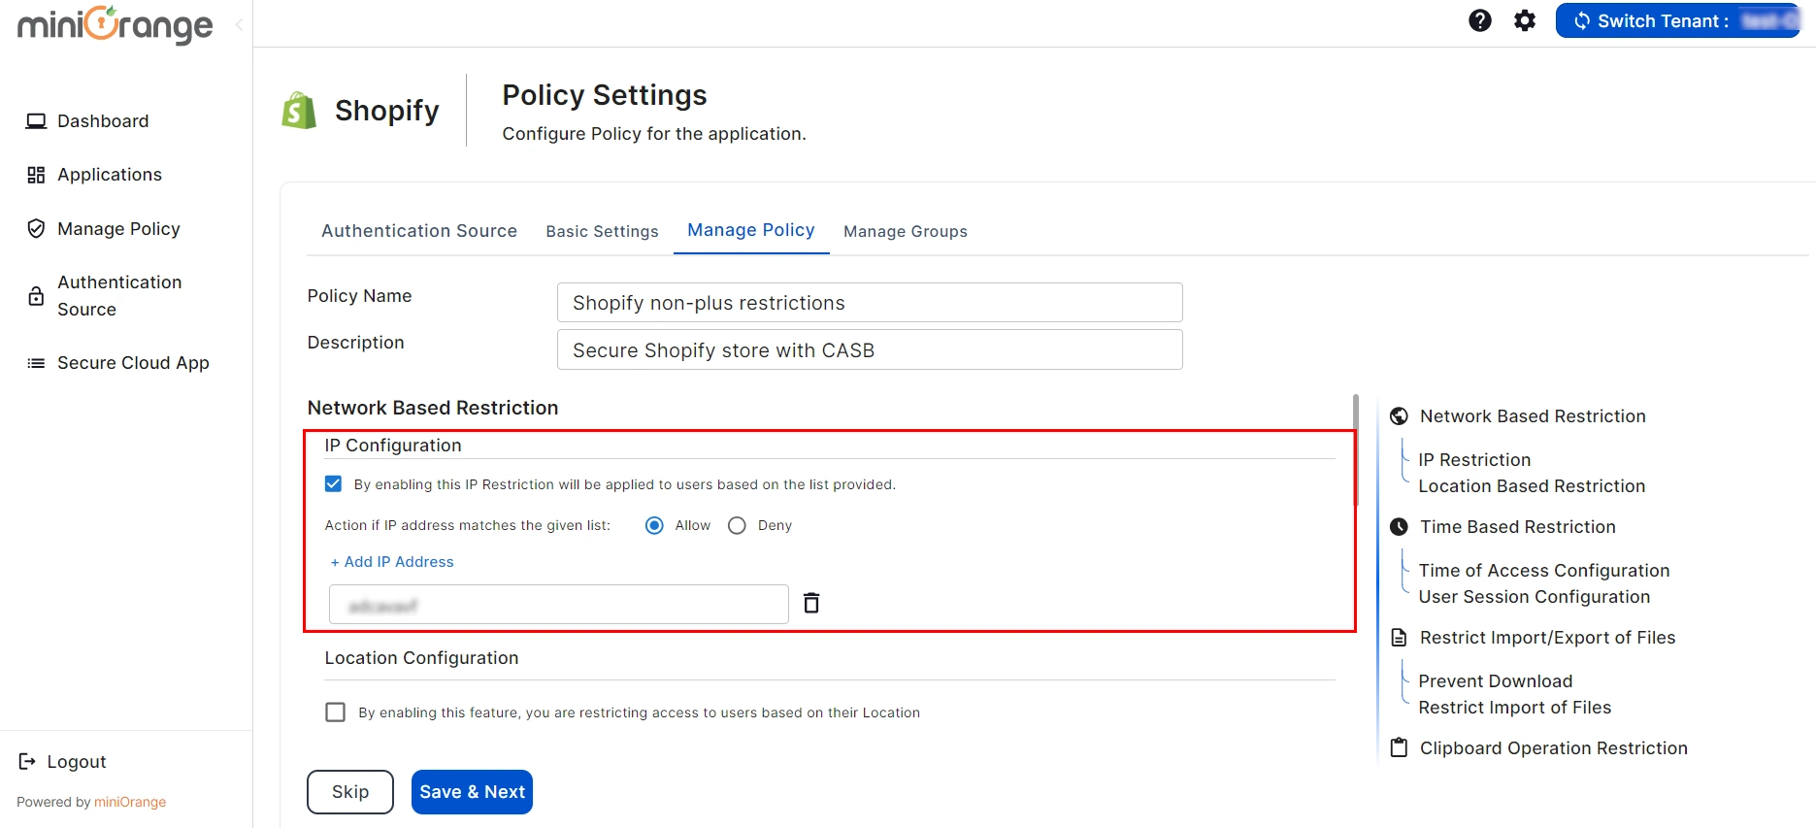Image resolution: width=1816 pixels, height=828 pixels.
Task: Jump to Restrict Import of Files
Action: tap(1515, 708)
